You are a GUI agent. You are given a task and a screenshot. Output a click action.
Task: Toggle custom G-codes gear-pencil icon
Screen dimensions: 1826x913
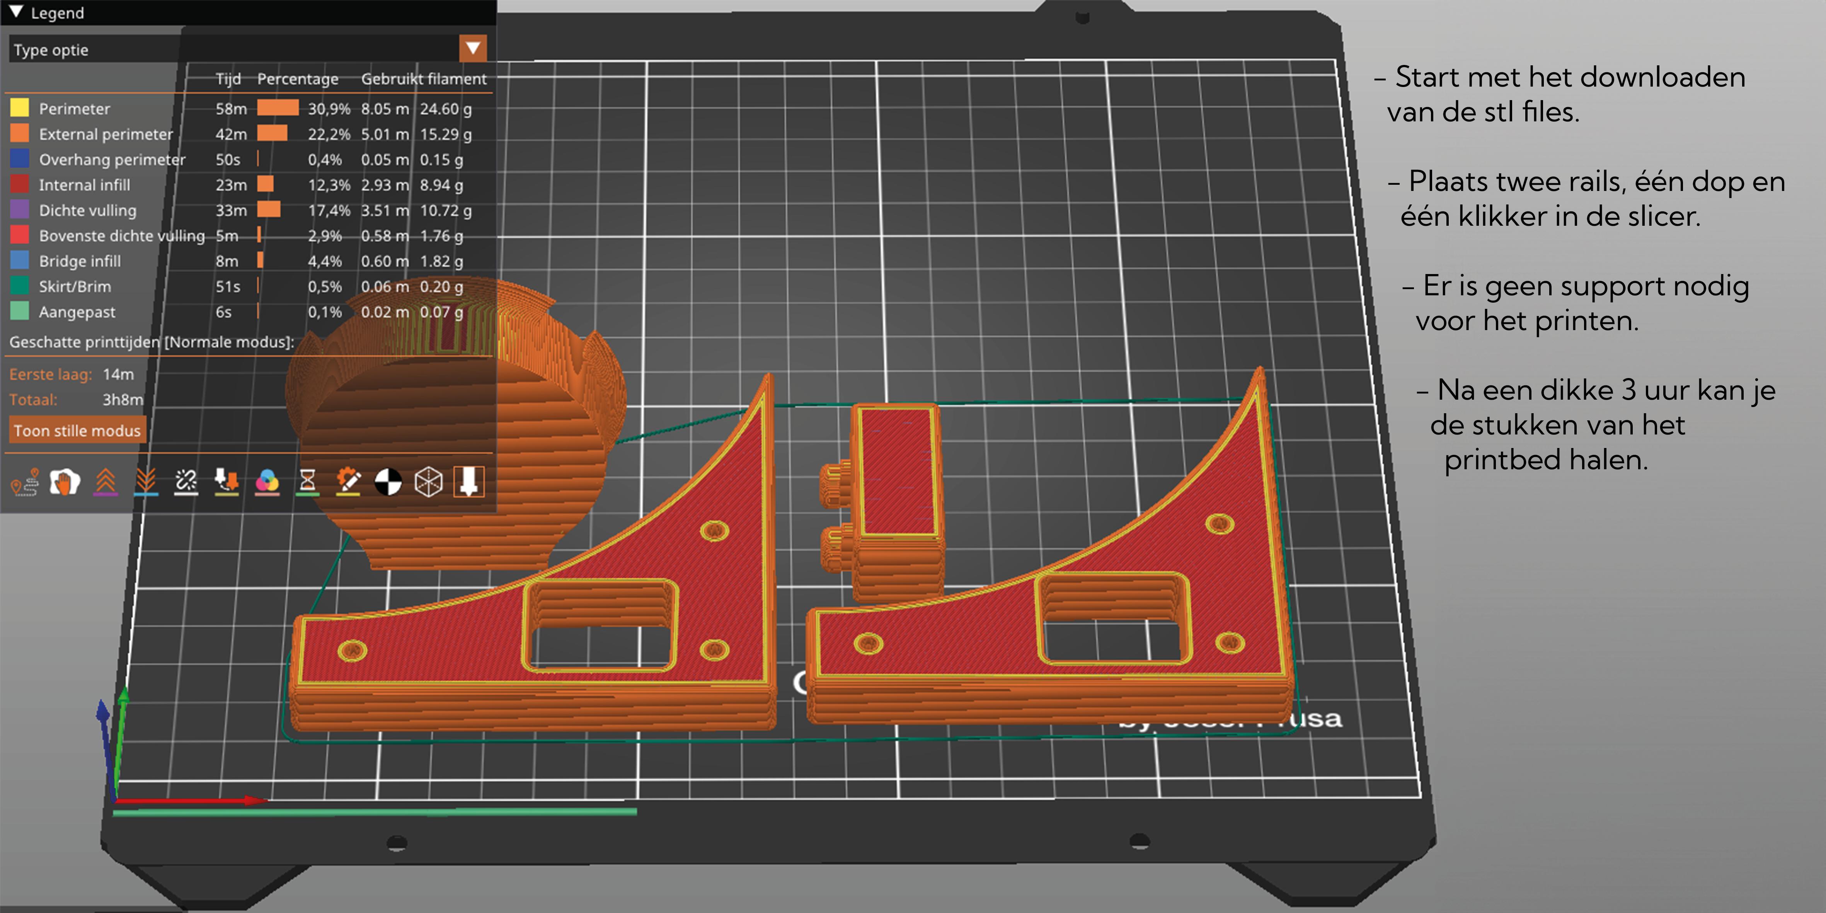pos(347,483)
